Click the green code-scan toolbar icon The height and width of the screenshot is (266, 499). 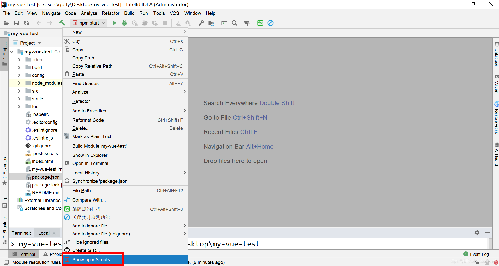pyautogui.click(x=260, y=23)
